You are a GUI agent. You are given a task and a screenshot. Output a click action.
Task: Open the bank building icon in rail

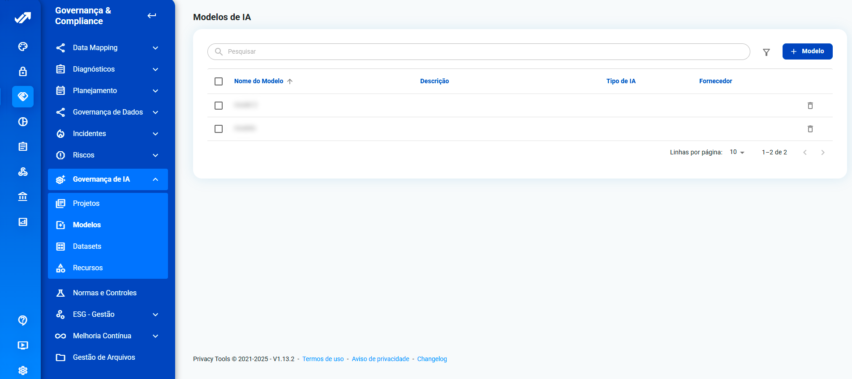point(23,196)
